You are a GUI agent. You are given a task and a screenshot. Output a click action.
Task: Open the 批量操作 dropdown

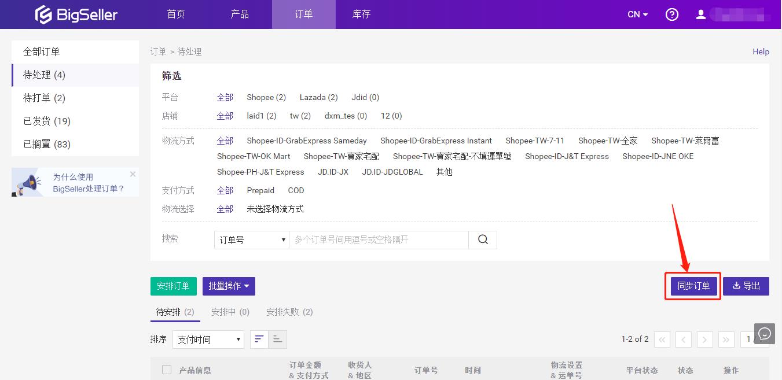coord(229,286)
